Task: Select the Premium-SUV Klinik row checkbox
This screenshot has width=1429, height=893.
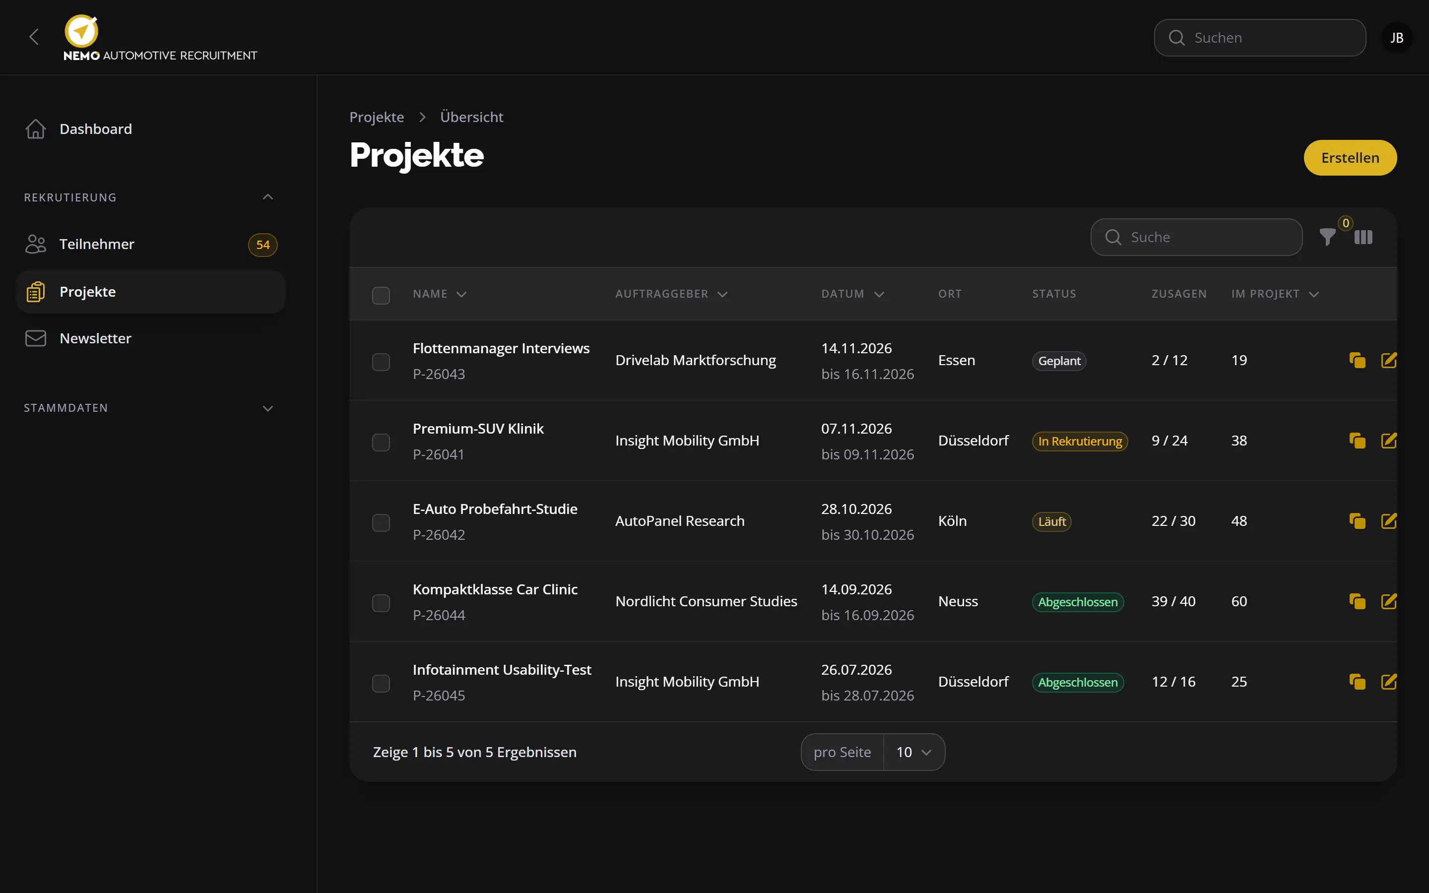Action: 381,442
